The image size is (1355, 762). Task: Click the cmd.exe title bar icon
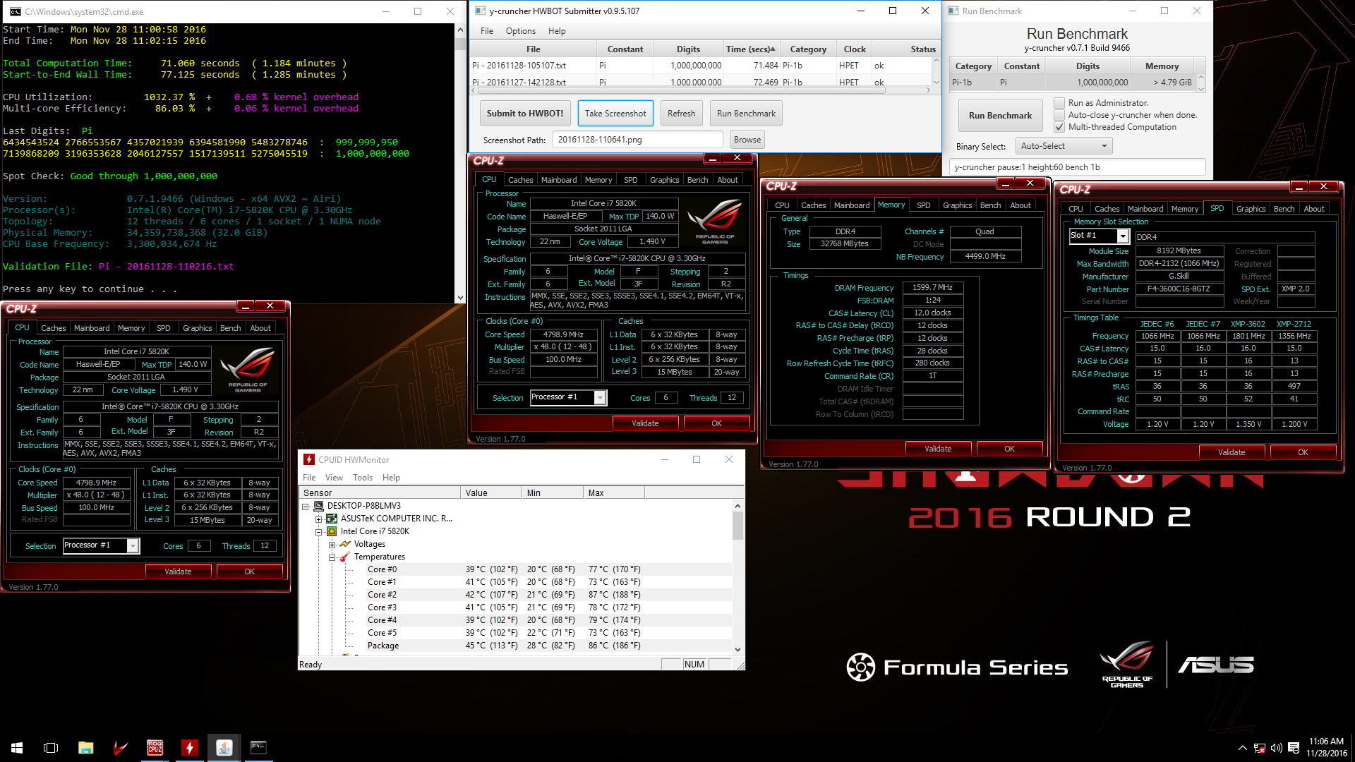tap(15, 11)
